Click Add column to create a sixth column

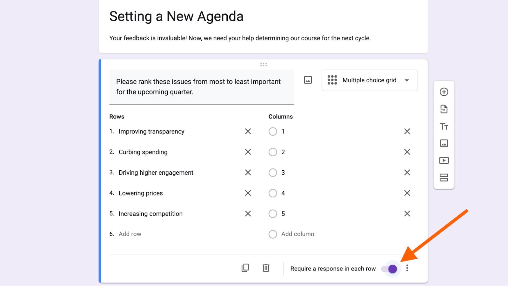(x=297, y=234)
